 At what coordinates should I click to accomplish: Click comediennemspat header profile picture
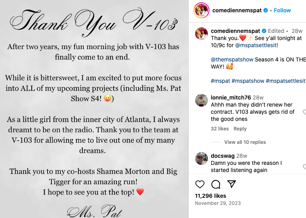tap(201, 10)
